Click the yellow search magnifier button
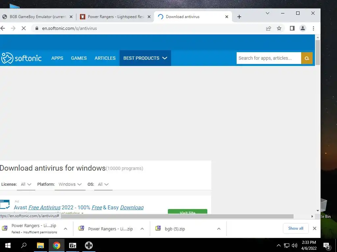The height and width of the screenshot is (252, 337). [307, 58]
